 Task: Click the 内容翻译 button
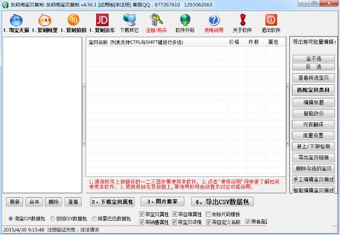(x=313, y=125)
